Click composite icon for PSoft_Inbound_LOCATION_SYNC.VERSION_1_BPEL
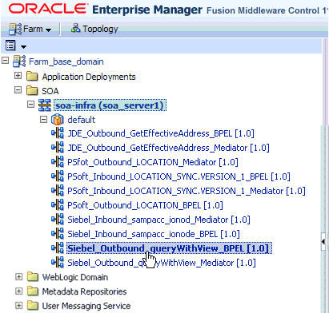The width and height of the screenshot is (329, 313). pyautogui.click(x=58, y=176)
